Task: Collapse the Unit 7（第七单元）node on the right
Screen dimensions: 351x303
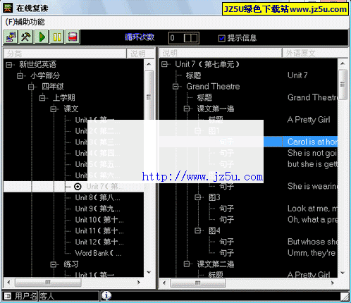Action: [x=164, y=64]
